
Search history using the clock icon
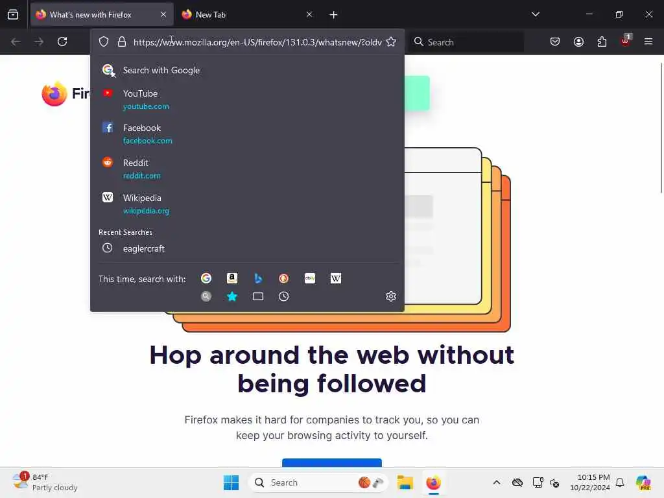(x=284, y=296)
